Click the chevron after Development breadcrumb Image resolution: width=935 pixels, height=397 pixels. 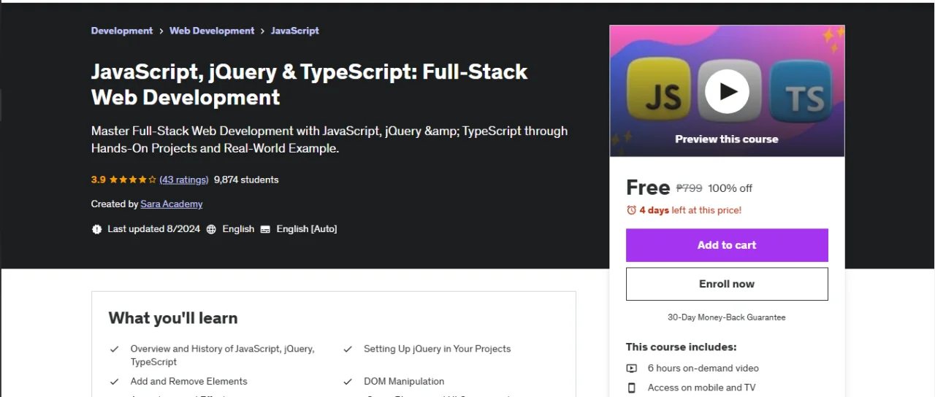click(x=161, y=31)
